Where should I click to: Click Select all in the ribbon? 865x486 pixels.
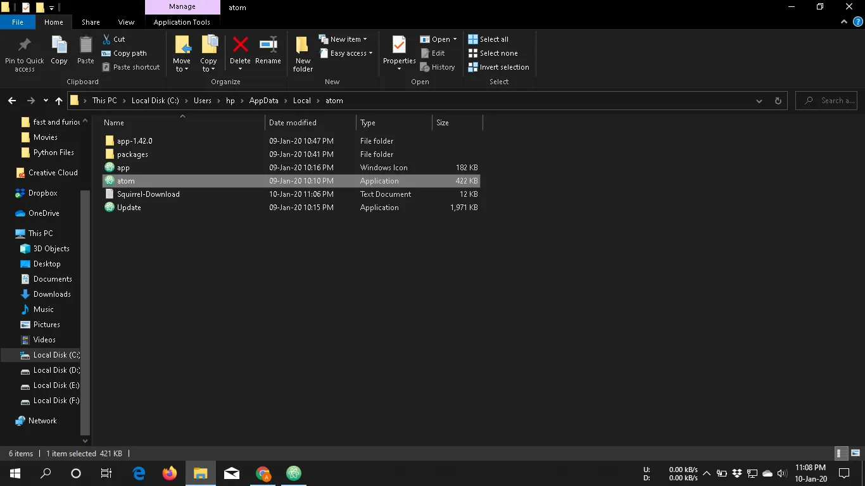click(488, 39)
